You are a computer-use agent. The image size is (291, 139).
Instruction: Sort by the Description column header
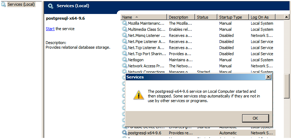click(181, 17)
